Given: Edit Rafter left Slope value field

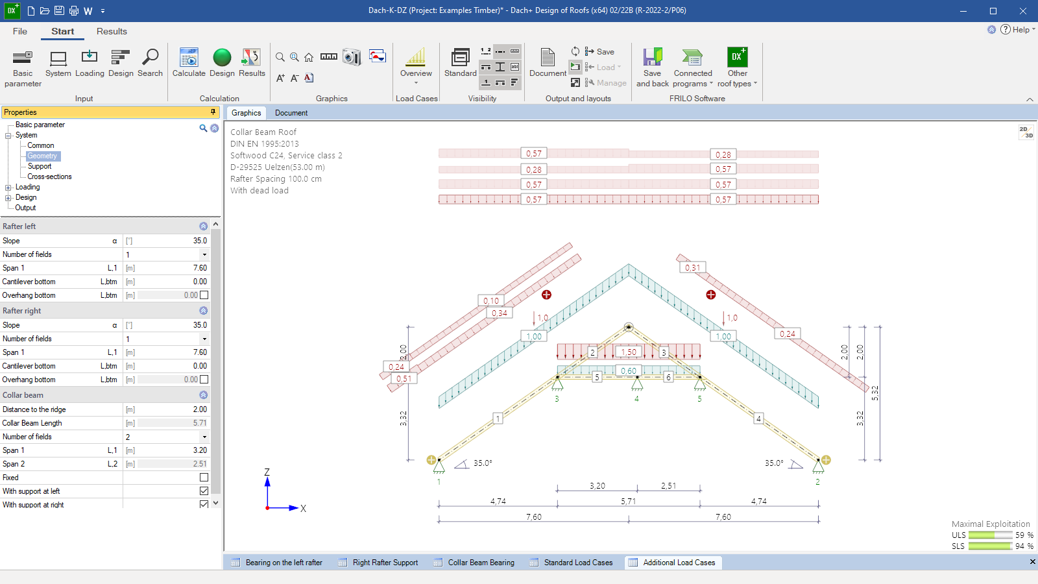Looking at the screenshot, I should coord(172,241).
